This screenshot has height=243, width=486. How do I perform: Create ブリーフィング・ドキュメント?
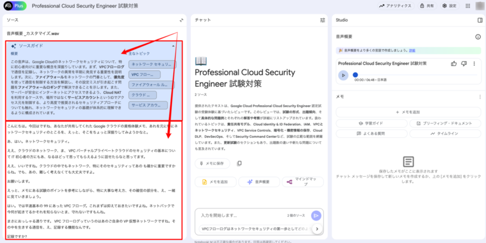click(445, 123)
